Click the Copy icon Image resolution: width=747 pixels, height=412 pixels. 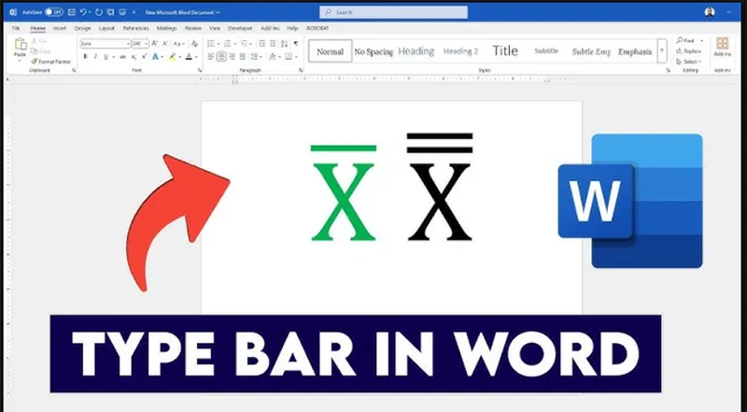(35, 51)
